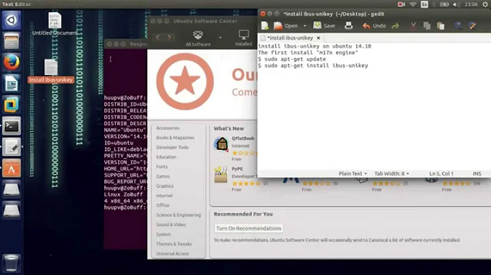Open Files manager from launcher
Image resolution: width=491 pixels, height=275 pixels.
point(12,42)
